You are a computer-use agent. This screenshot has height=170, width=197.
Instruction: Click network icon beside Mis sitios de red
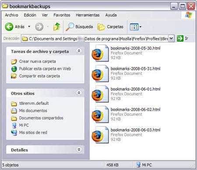coord(14,133)
